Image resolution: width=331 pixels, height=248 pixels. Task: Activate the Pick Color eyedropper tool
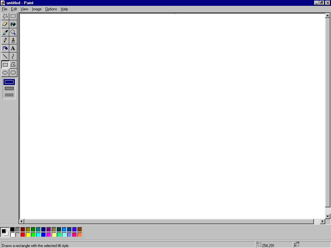(5, 32)
